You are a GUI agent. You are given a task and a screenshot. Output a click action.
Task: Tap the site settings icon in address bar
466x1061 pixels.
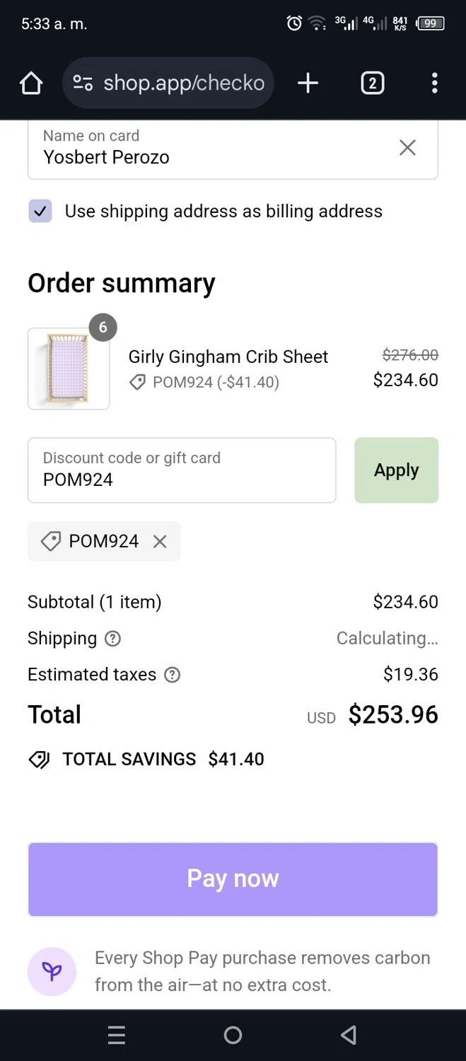pos(83,83)
